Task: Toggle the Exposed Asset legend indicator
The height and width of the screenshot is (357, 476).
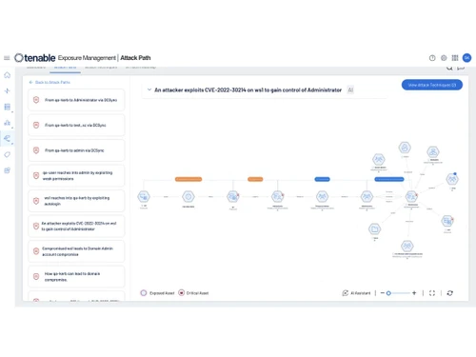Action: coord(144,293)
